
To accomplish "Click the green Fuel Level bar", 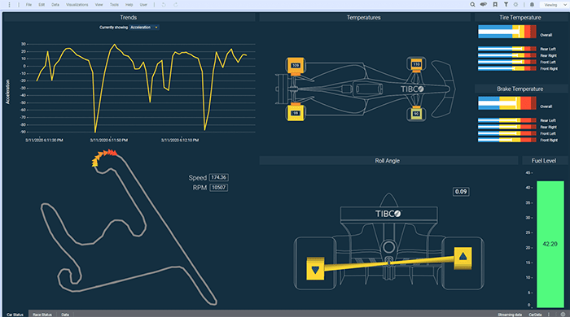I will [x=550, y=244].
